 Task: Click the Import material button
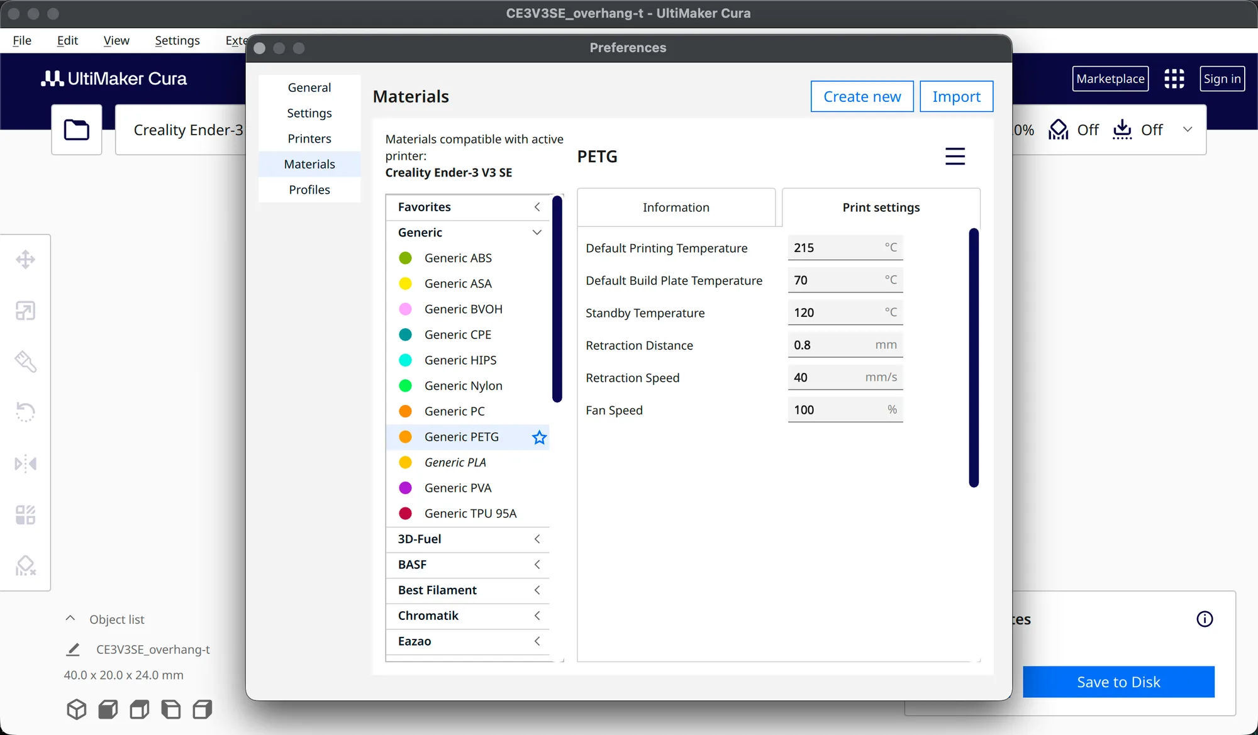pos(956,96)
